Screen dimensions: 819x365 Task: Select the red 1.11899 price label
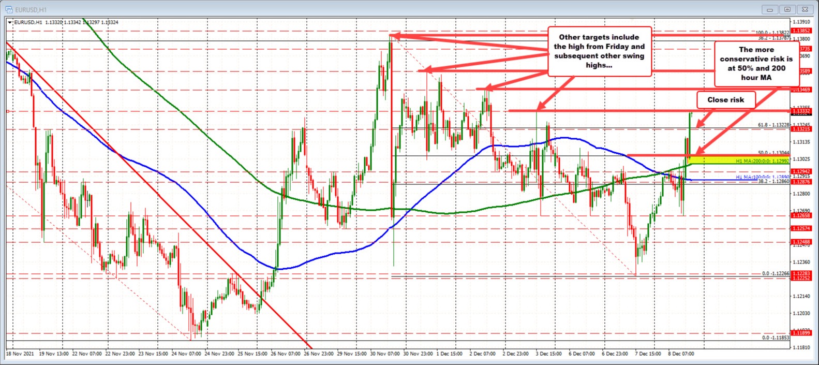801,333
